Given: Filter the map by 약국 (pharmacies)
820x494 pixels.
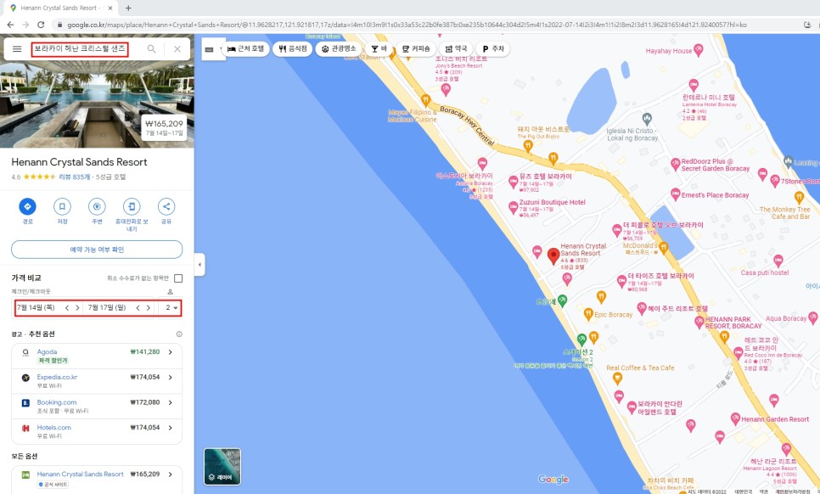Looking at the screenshot, I should 456,48.
